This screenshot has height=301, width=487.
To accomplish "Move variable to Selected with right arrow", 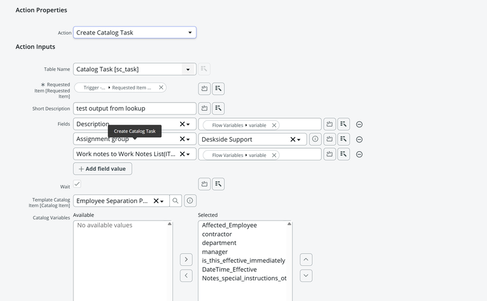I will click(186, 259).
